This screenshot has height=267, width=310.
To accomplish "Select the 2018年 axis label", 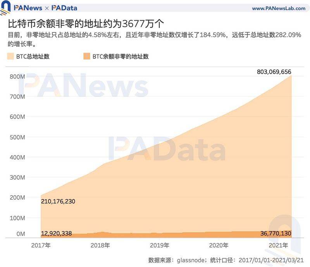I will 100,244.
